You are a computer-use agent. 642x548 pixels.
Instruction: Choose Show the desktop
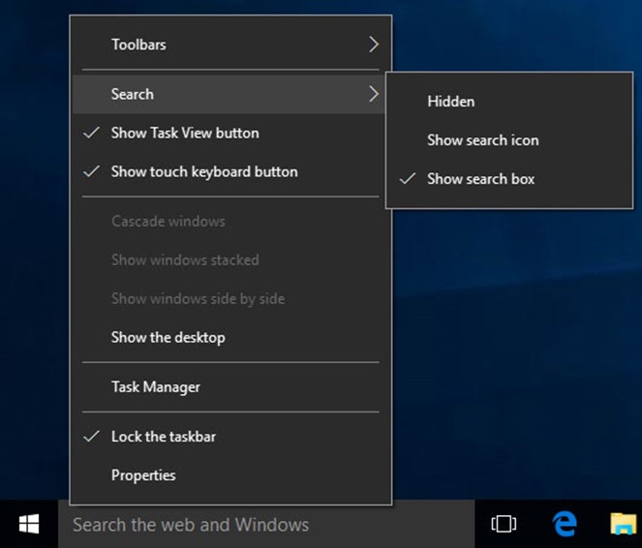click(168, 338)
